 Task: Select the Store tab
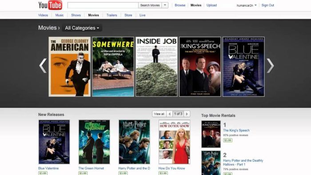pos(128,15)
